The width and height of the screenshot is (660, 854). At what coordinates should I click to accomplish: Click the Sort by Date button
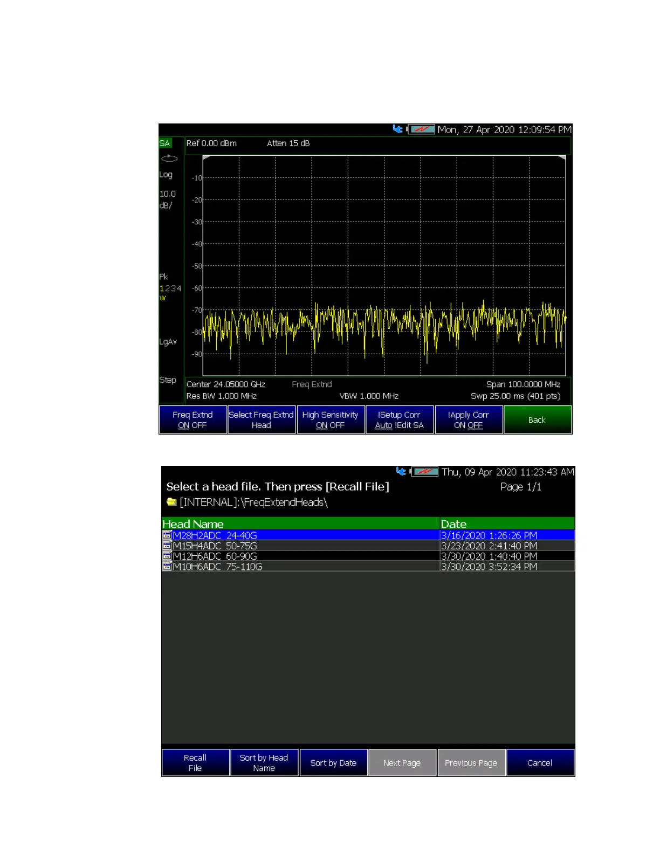pyautogui.click(x=333, y=762)
